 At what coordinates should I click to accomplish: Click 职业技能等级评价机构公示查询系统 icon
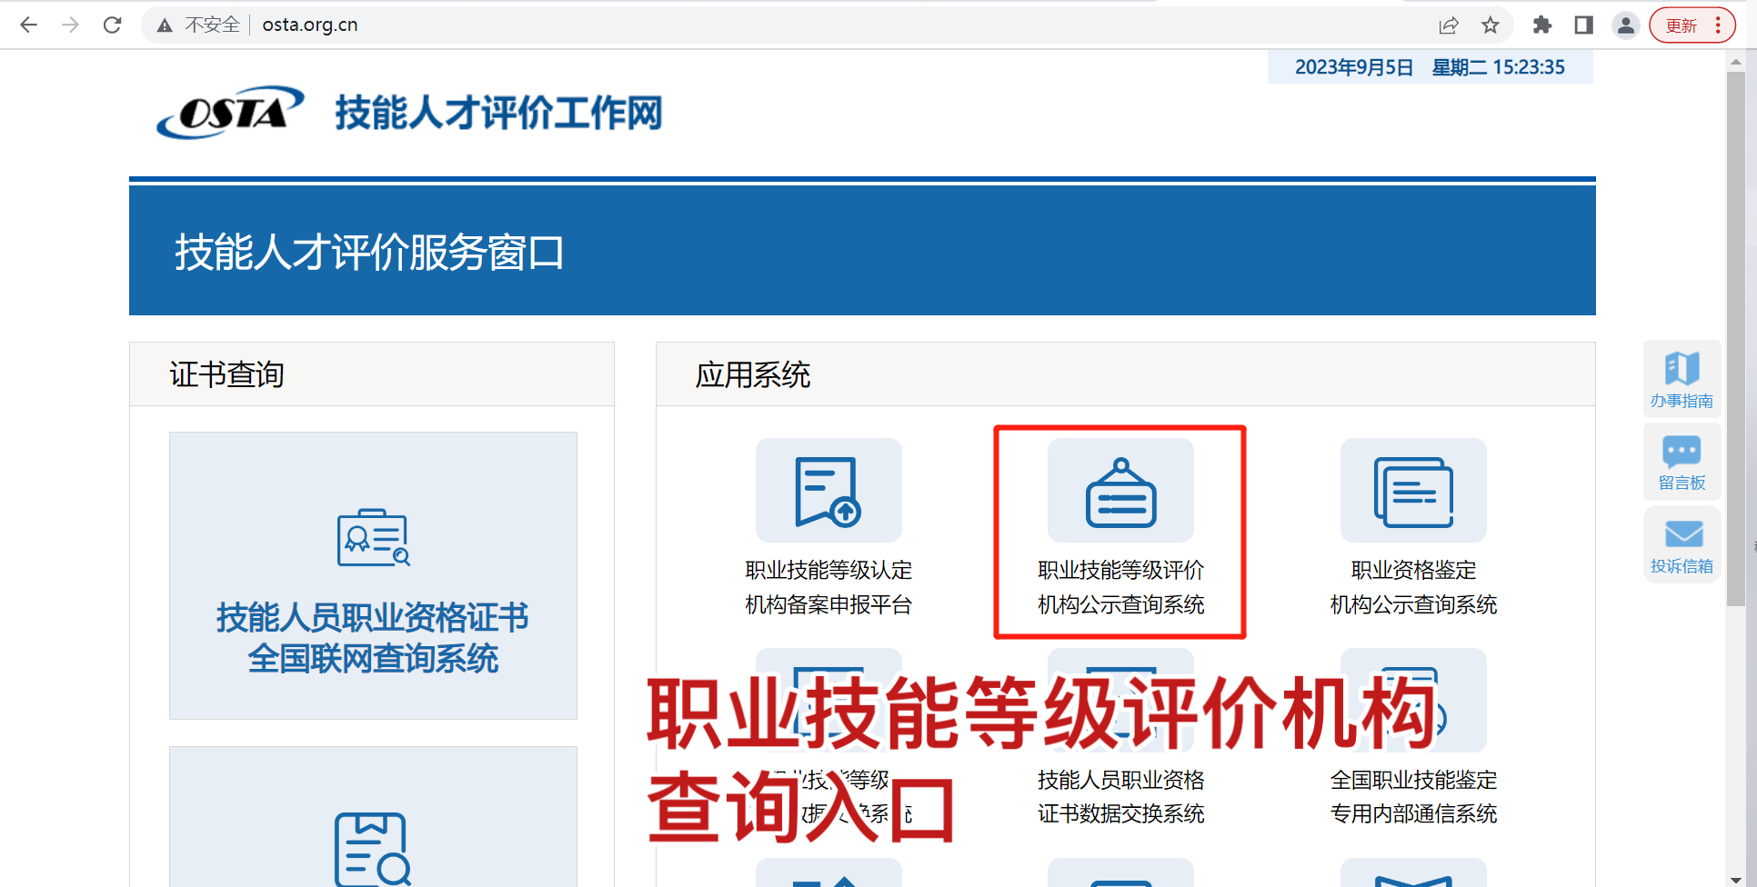(1120, 491)
